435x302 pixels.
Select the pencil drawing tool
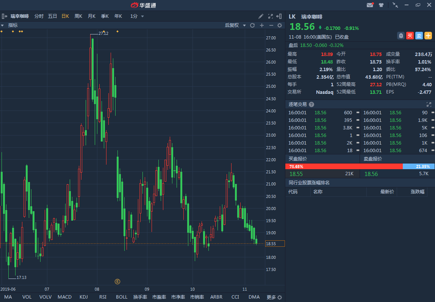261,16
